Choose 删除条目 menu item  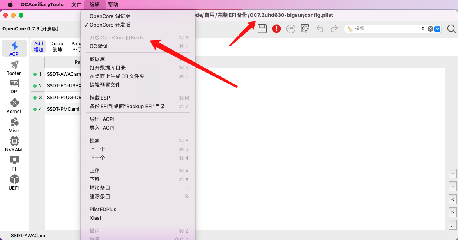[x=138, y=196]
